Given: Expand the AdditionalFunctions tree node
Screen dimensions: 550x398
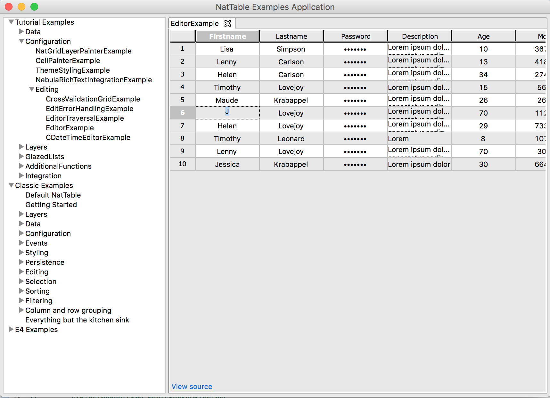Looking at the screenshot, I should pos(21,166).
